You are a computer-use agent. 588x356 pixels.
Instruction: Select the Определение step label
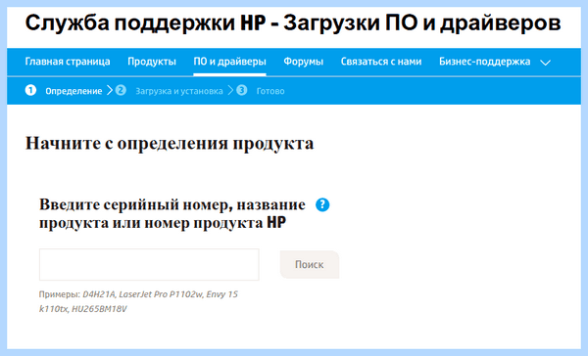(x=73, y=91)
